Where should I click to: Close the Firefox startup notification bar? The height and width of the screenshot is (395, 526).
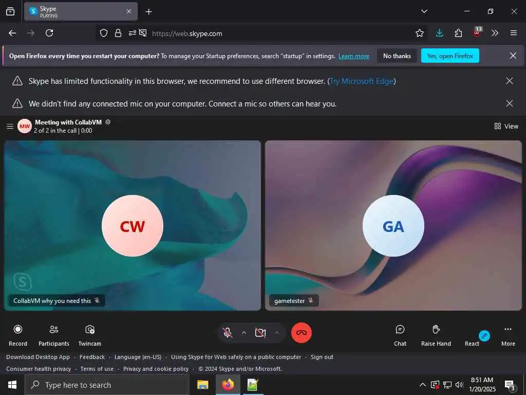click(x=513, y=56)
